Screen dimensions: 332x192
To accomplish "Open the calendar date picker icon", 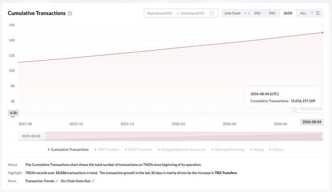I will 211,13.
